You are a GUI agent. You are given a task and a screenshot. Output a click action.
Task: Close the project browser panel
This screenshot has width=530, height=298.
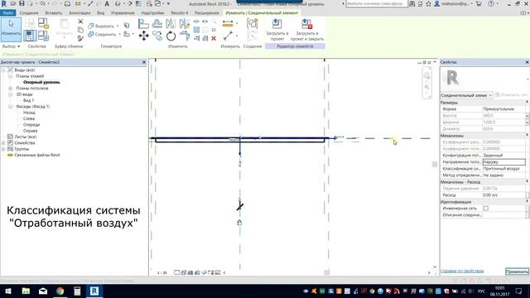tap(144, 62)
